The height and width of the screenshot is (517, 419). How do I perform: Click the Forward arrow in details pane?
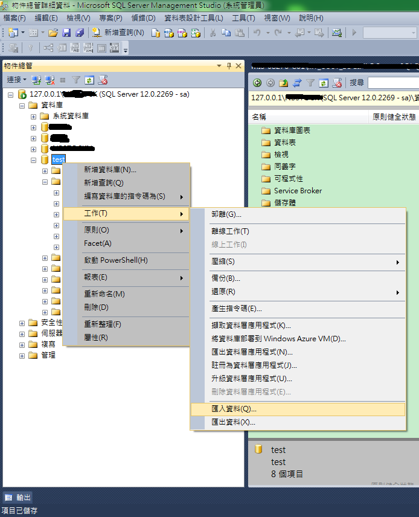tap(270, 83)
